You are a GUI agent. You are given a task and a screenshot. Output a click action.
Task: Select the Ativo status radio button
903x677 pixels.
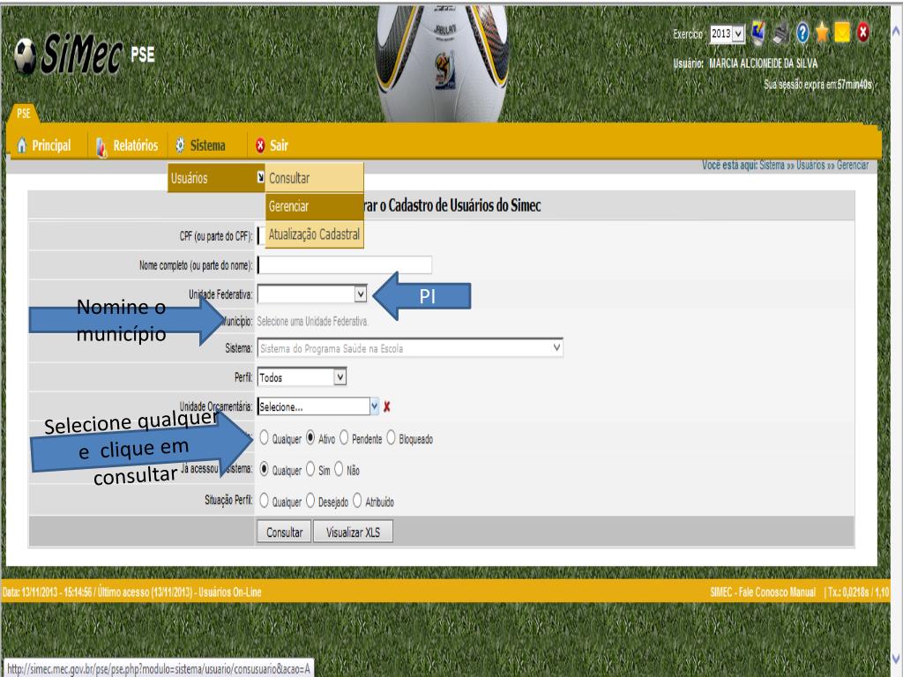[x=310, y=438]
